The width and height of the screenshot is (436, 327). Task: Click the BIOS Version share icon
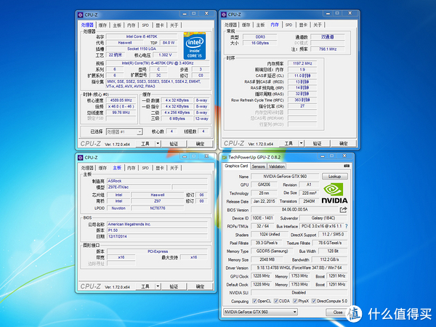344,210
